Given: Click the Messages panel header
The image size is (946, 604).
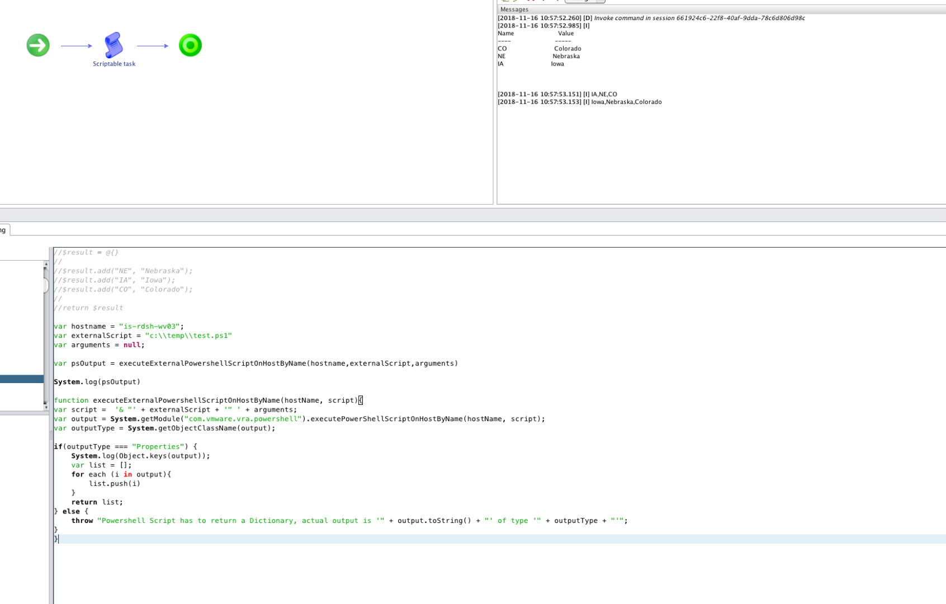Looking at the screenshot, I should click(x=514, y=9).
